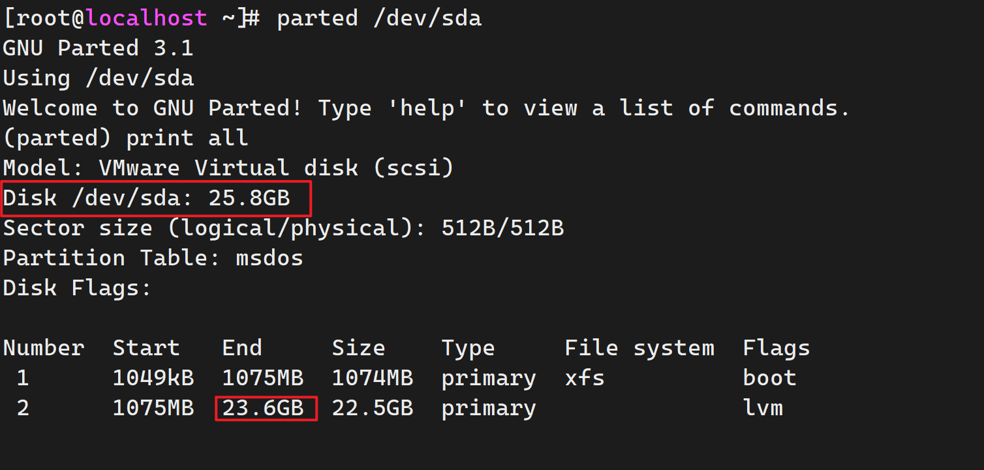Image resolution: width=984 pixels, height=470 pixels.
Task: Click the '22.5GB' size value
Action: (372, 409)
